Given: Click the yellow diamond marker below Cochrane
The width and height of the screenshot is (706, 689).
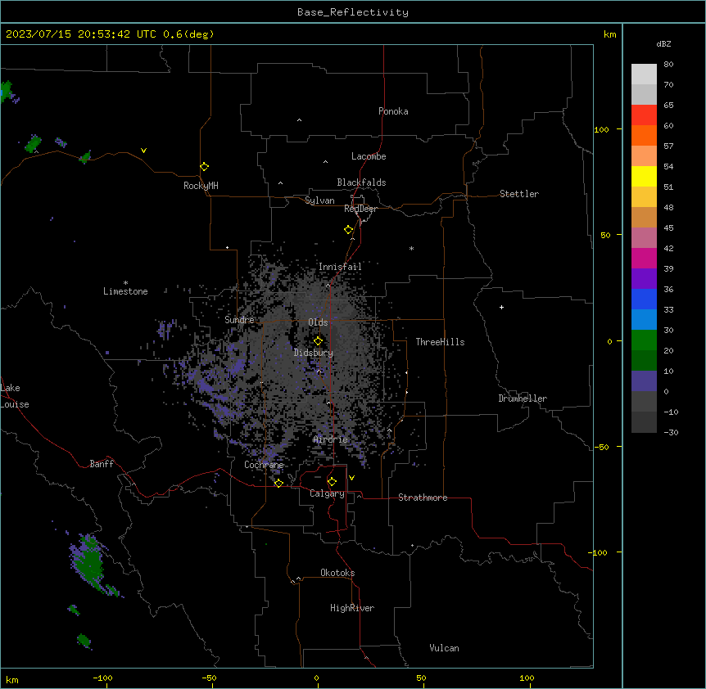Looking at the screenshot, I should tap(278, 484).
